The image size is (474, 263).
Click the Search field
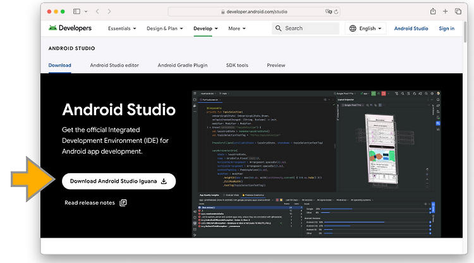pos(305,28)
